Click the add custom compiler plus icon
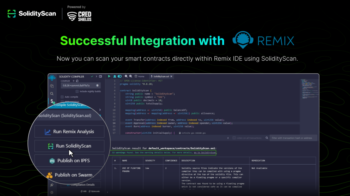The height and width of the screenshot is (196, 350). pos(73,81)
